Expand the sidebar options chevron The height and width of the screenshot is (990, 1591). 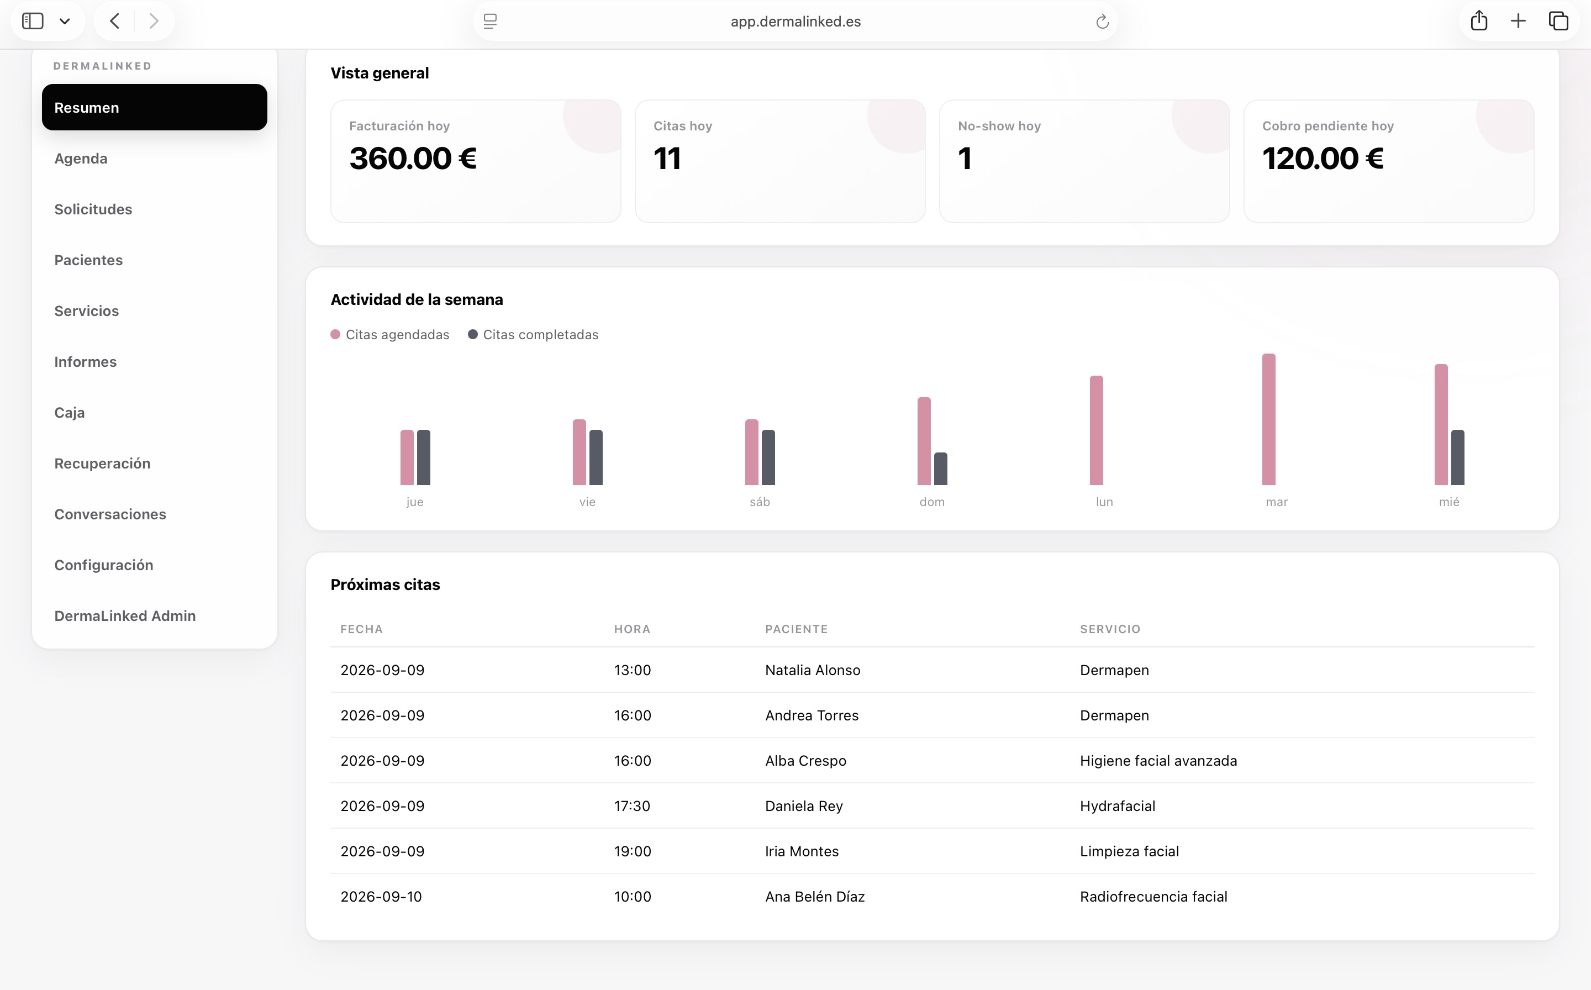[65, 22]
